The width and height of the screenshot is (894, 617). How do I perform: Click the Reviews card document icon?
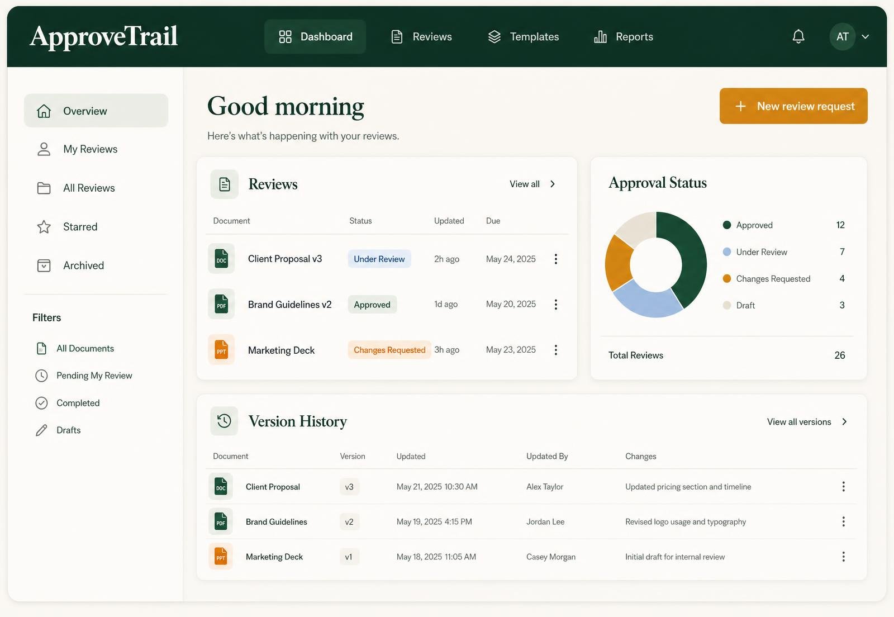225,184
